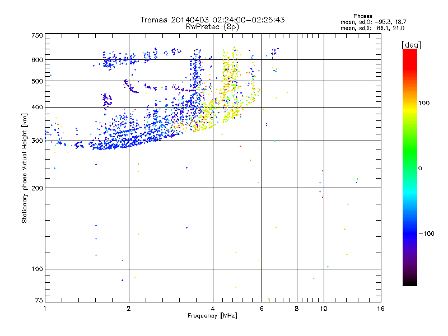The image size is (448, 336).
Task: Click the y-axis tick label '300'
Action: coord(37,141)
